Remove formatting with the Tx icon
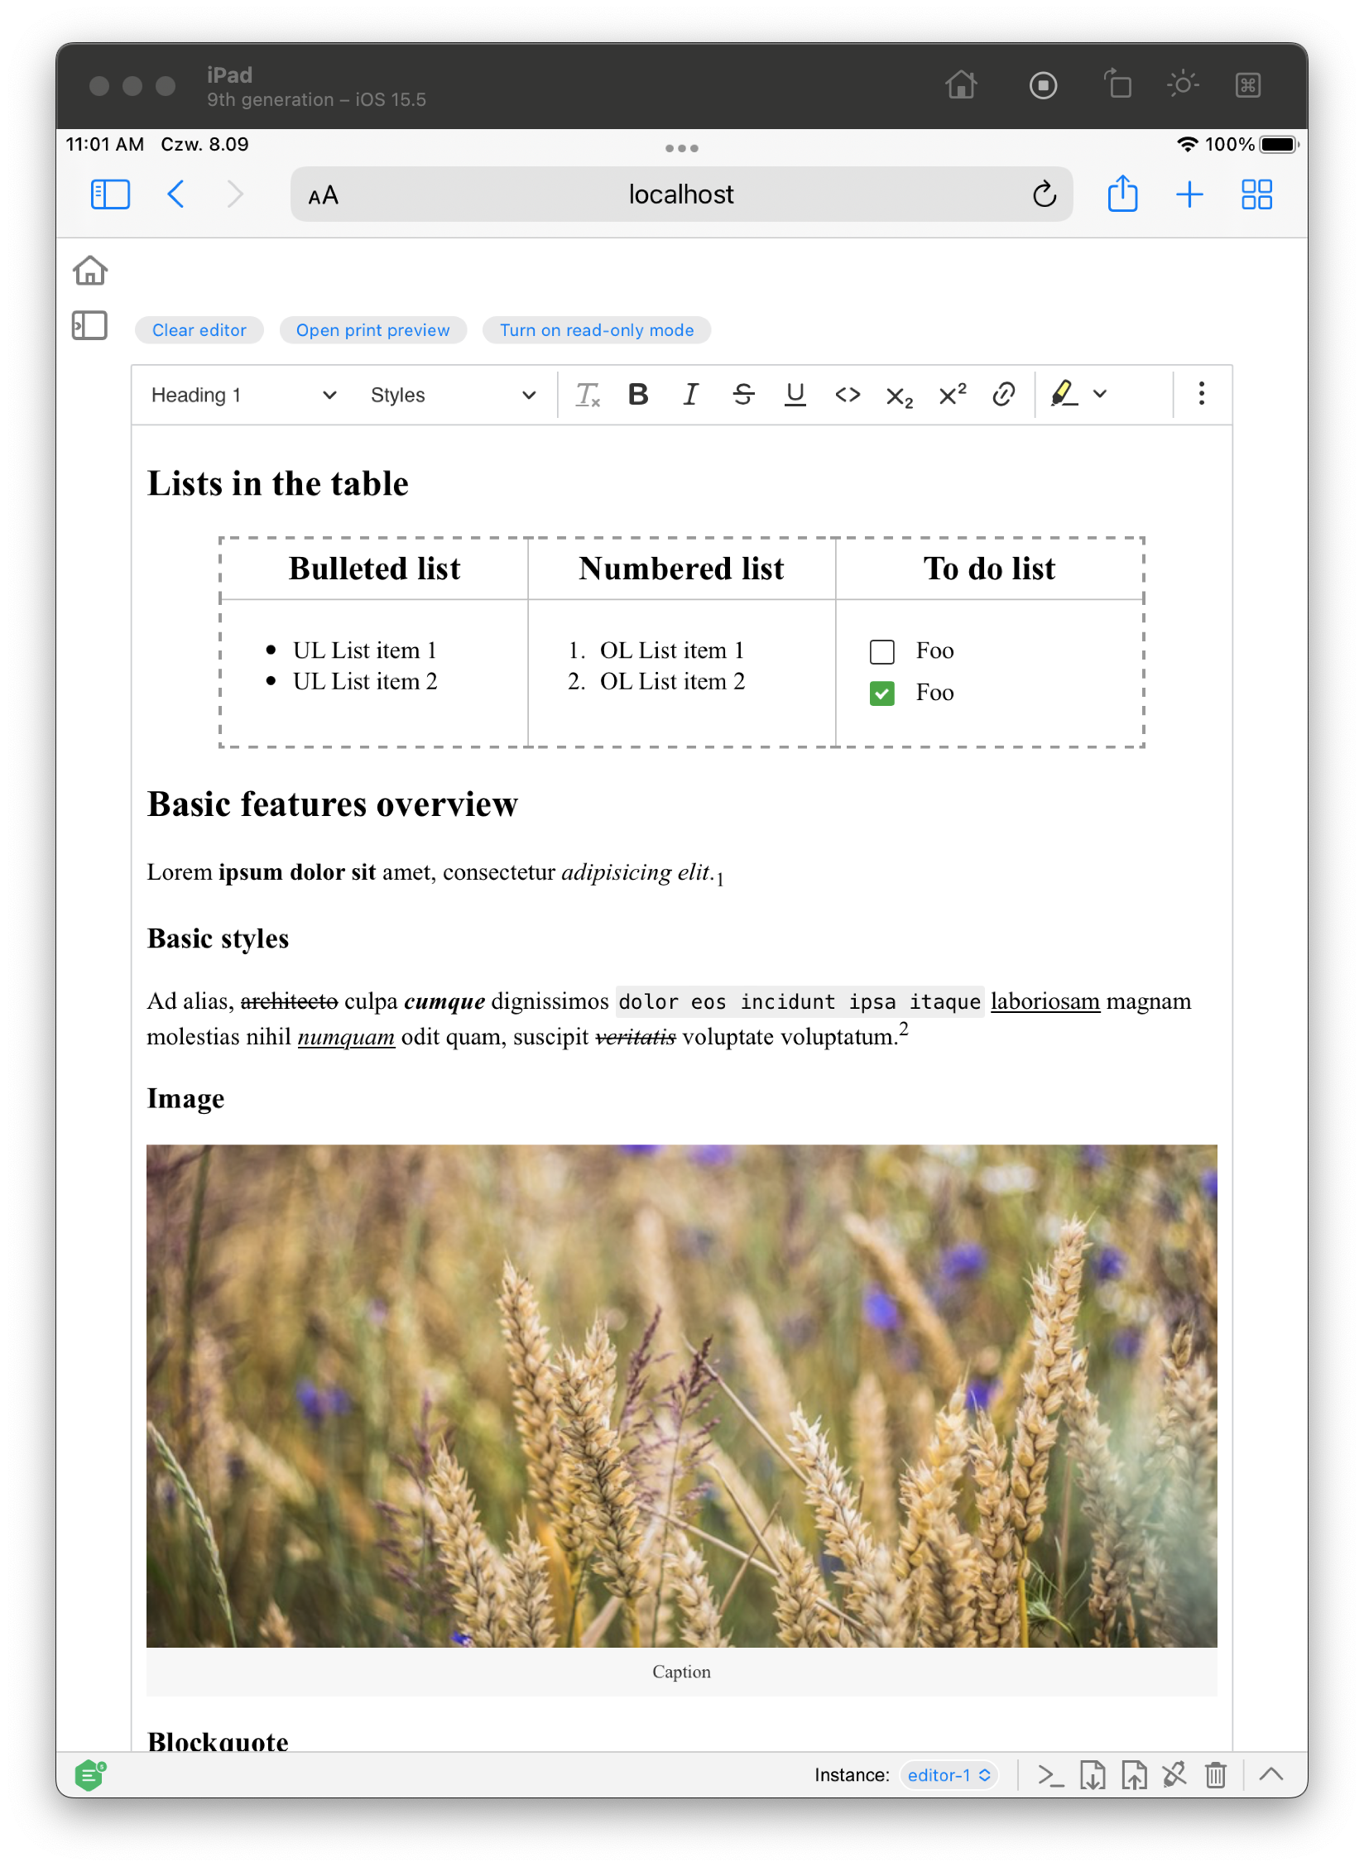Screen dimensions: 1364x1867 tap(588, 395)
